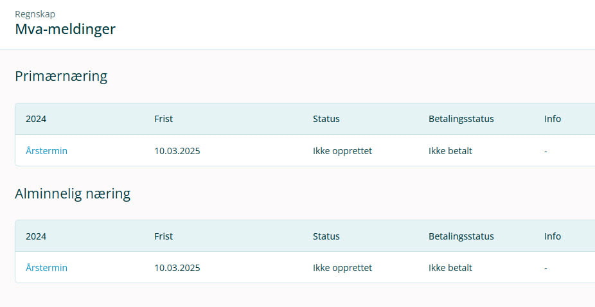This screenshot has height=307, width=595.
Task: Click the 10.03.2025 deadline in Primærnæring row
Action: click(177, 151)
